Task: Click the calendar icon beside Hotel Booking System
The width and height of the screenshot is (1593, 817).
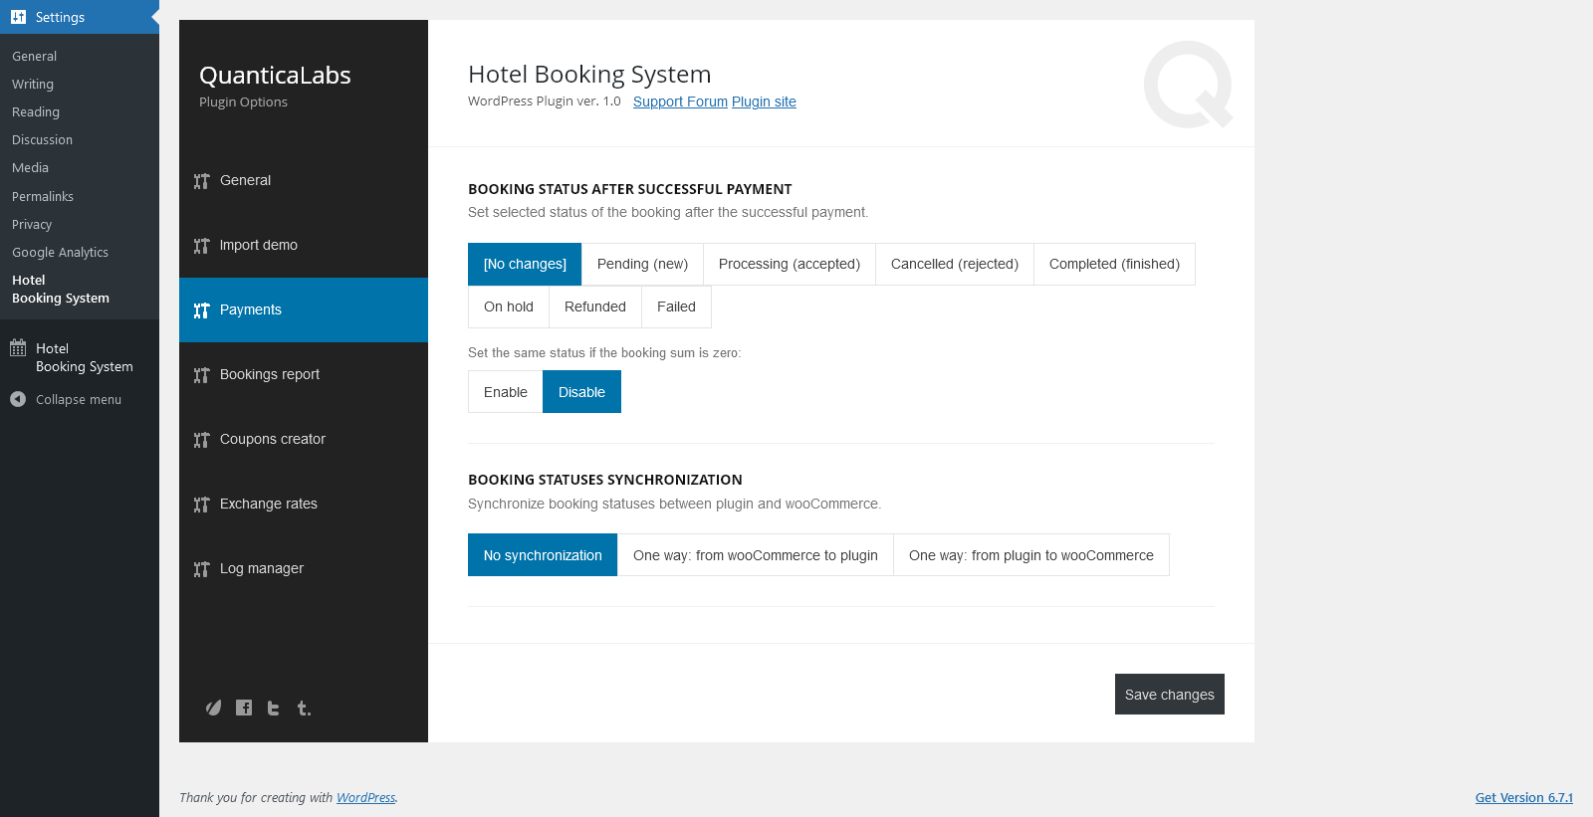Action: [18, 348]
